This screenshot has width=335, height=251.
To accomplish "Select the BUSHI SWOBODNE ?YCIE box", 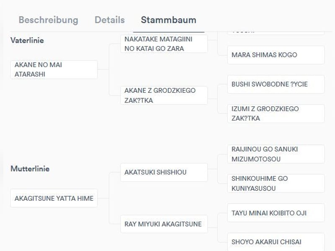I will 276,84.
